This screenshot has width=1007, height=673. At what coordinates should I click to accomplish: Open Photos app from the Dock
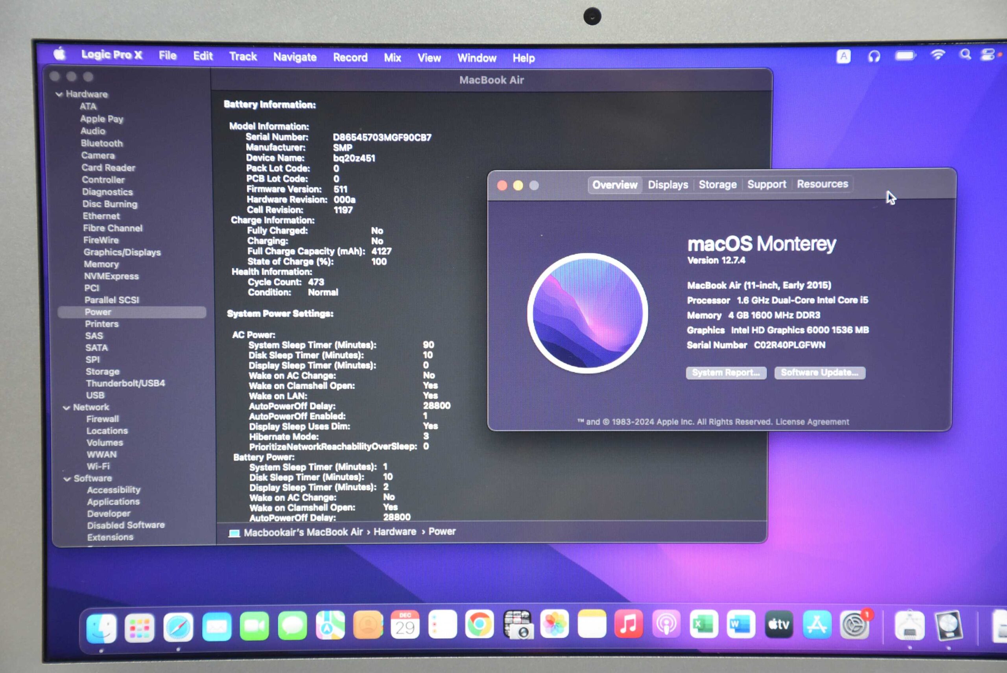click(x=554, y=625)
